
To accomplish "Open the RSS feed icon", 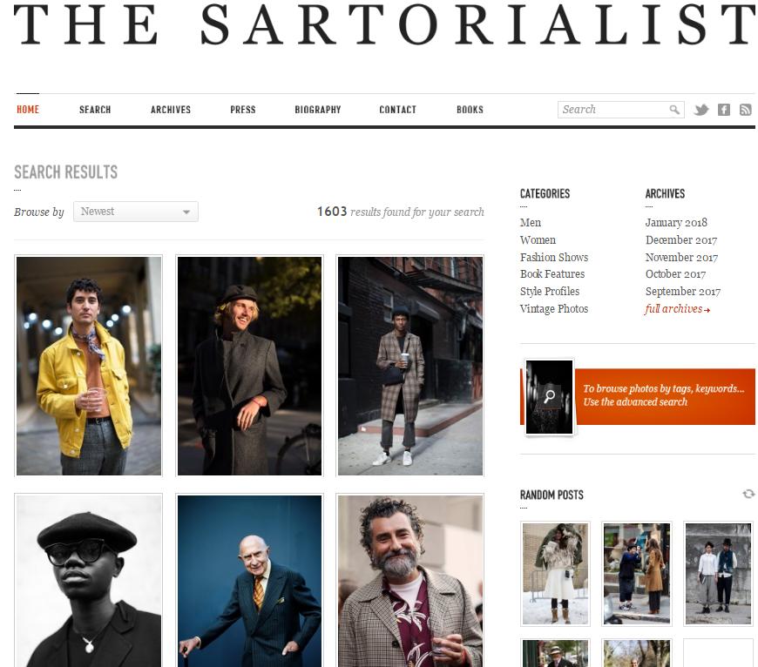I will point(746,110).
